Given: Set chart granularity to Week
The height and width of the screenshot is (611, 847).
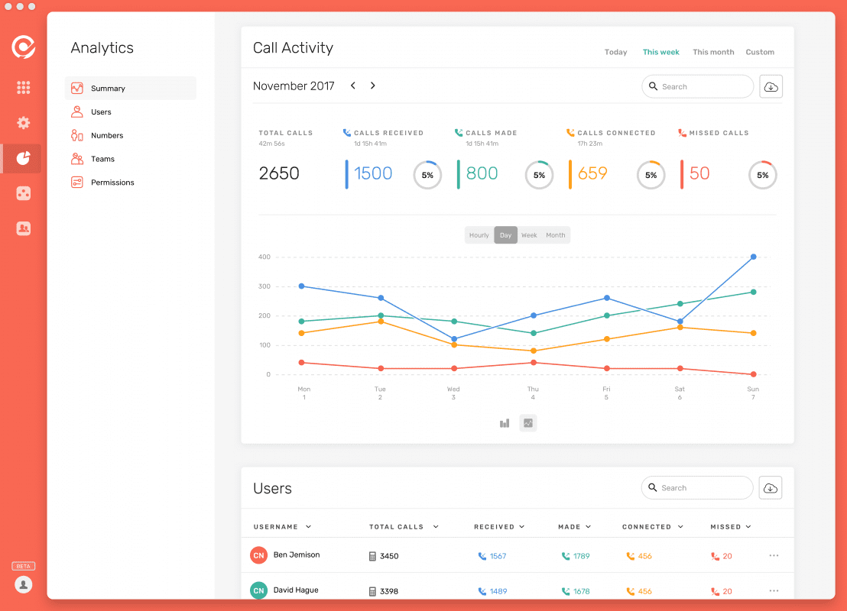Looking at the screenshot, I should 529,235.
